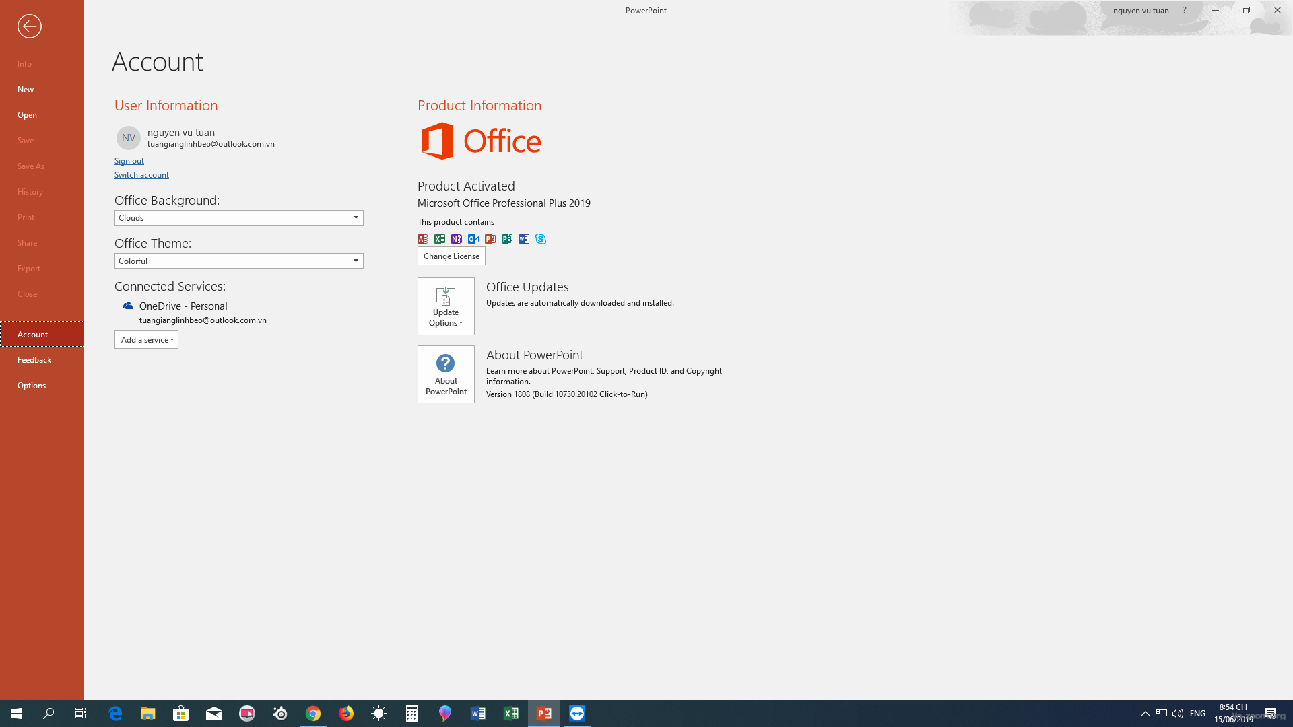
Task: Click the Switch account link
Action: [x=141, y=175]
